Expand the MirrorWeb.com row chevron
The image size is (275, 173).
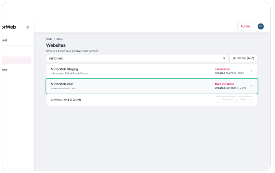[251, 86]
